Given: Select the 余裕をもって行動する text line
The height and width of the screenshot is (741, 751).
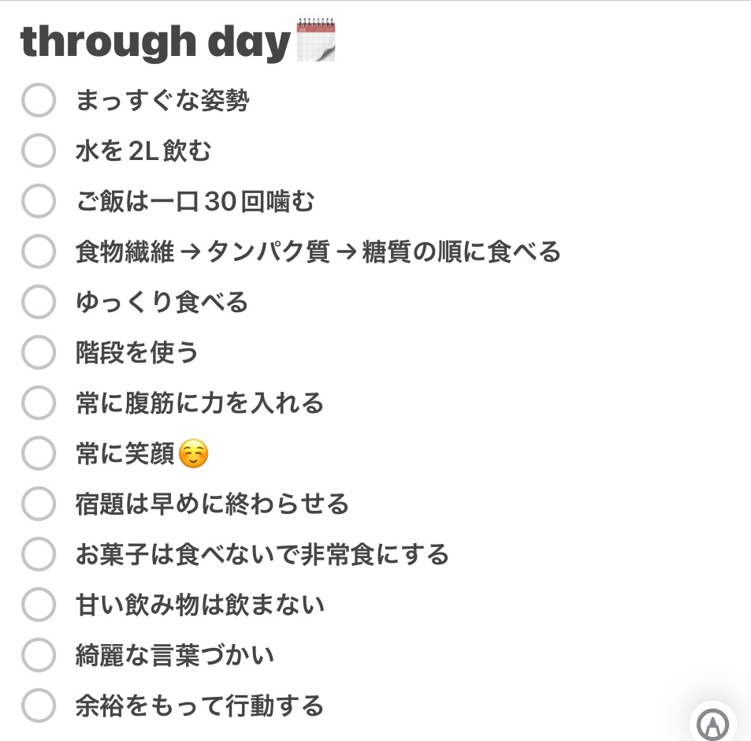Looking at the screenshot, I should point(199,706).
